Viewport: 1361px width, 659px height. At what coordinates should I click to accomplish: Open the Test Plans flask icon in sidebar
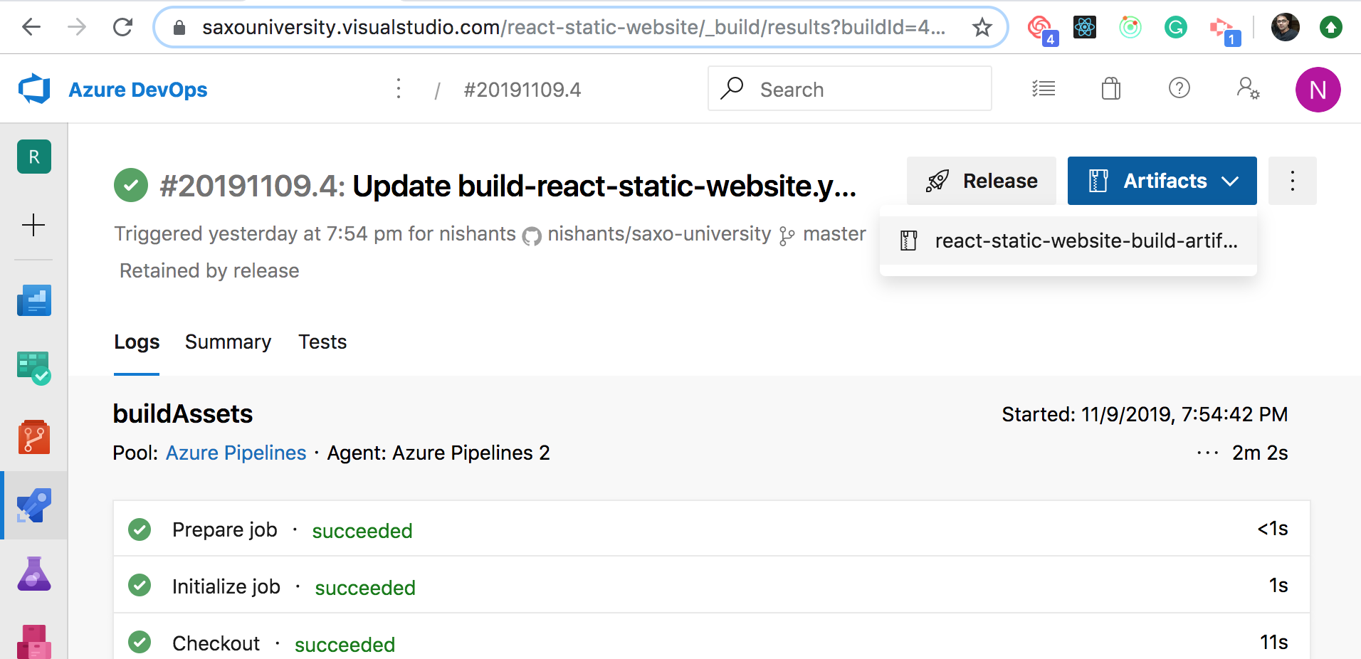(x=34, y=574)
